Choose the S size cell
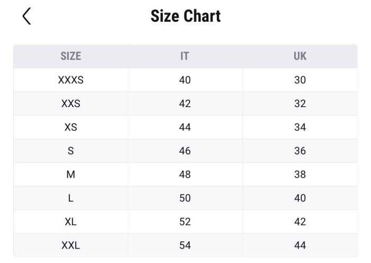Image resolution: width=371 pixels, height=263 pixels. click(70, 151)
